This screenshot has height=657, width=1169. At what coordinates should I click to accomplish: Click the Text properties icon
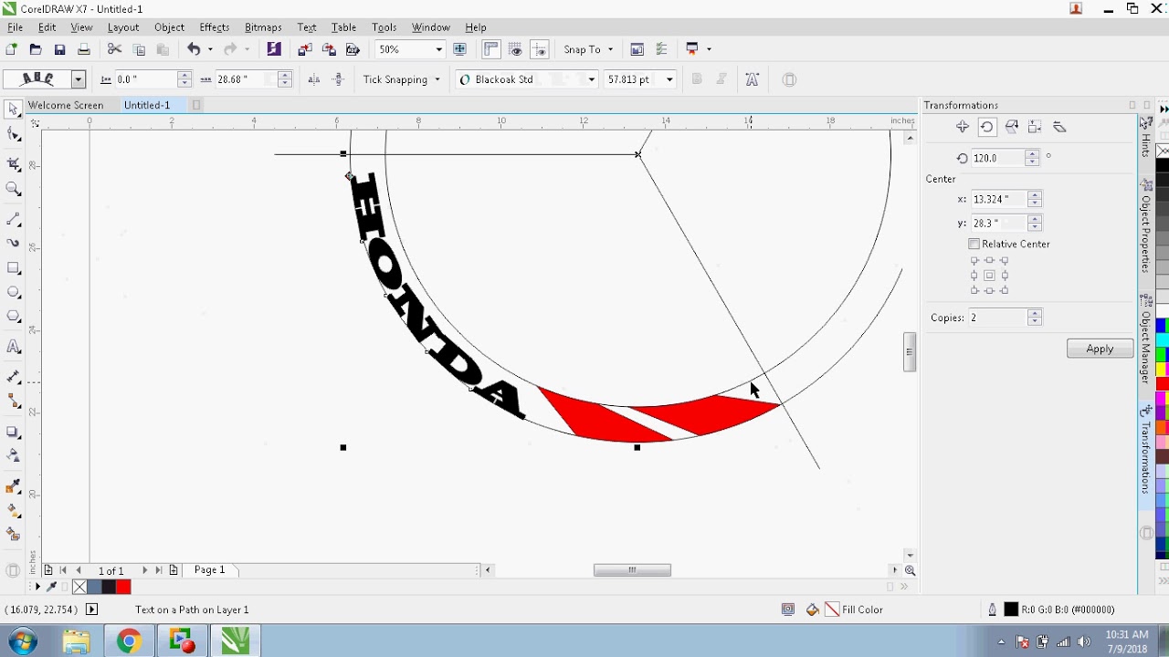coord(752,79)
